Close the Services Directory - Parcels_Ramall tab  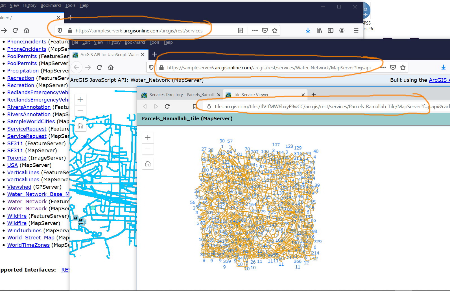point(219,95)
